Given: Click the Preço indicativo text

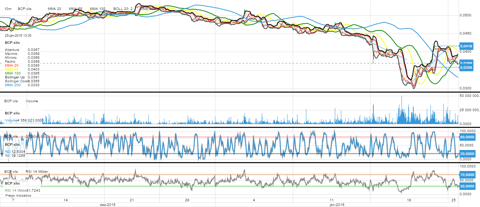Looking at the screenshot, I should tap(18, 196).
